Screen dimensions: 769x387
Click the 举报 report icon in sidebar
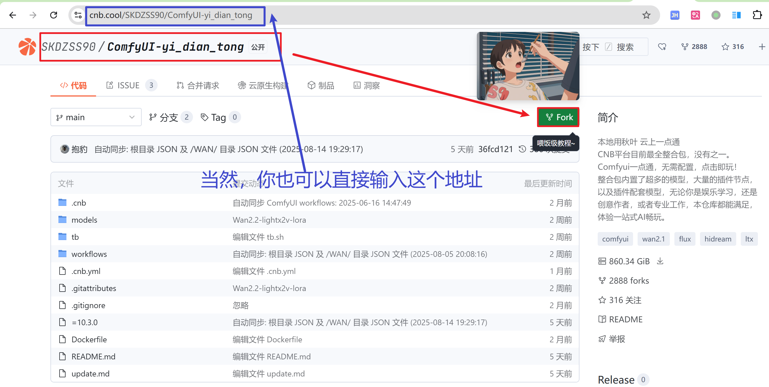(x=602, y=339)
